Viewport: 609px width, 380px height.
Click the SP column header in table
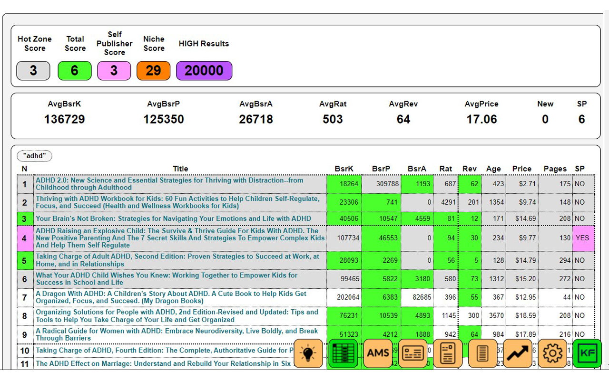tap(580, 169)
